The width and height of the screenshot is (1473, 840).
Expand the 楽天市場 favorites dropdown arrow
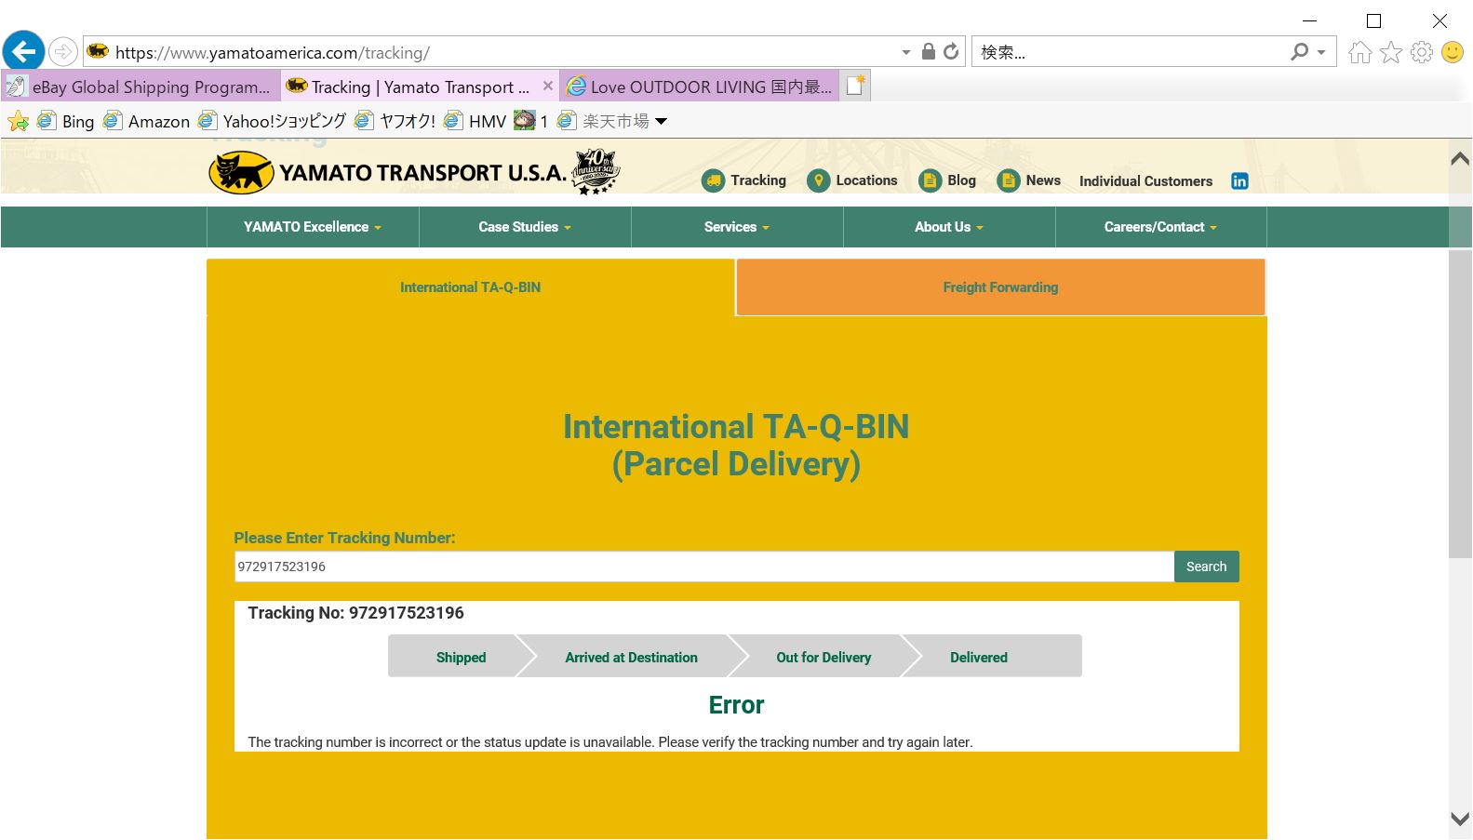662,121
